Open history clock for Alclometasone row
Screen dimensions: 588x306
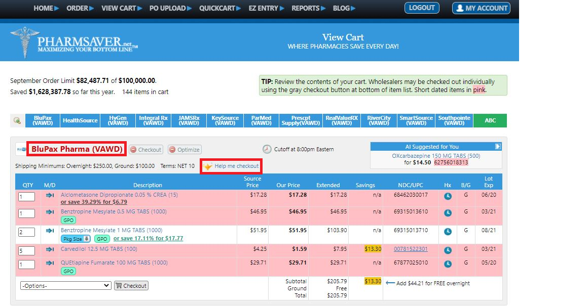click(448, 196)
